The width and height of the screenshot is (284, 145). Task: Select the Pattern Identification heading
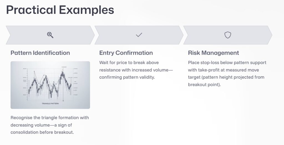40,53
